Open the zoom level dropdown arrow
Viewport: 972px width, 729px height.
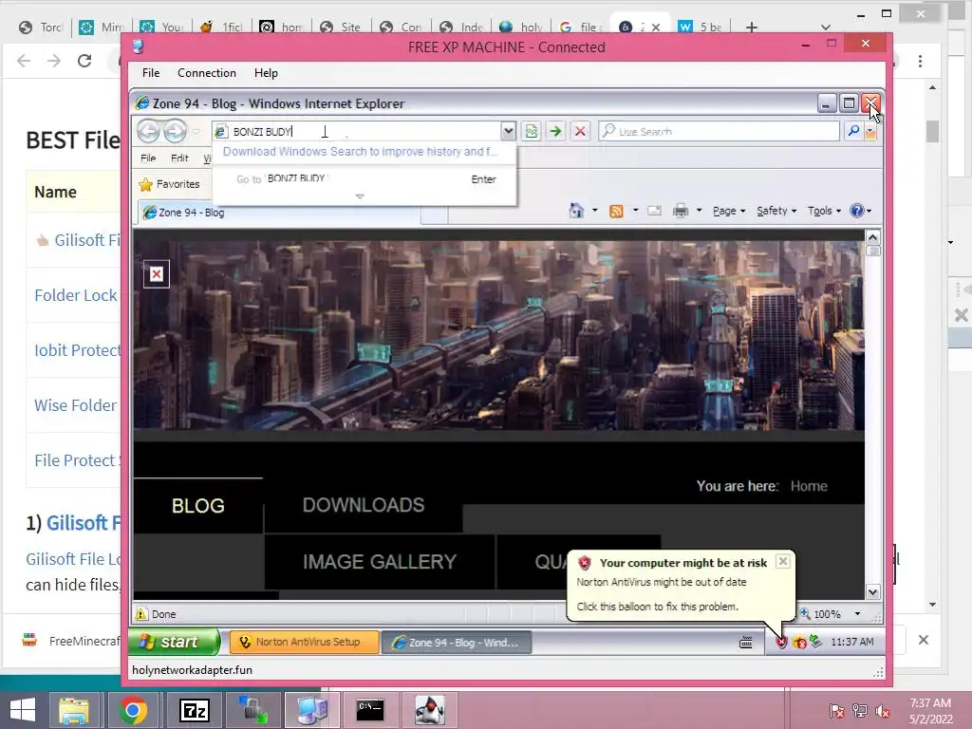pyautogui.click(x=857, y=614)
